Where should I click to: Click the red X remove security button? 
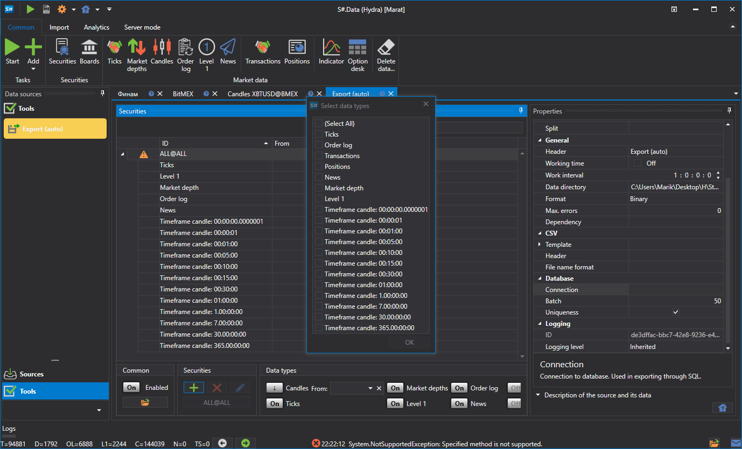217,388
